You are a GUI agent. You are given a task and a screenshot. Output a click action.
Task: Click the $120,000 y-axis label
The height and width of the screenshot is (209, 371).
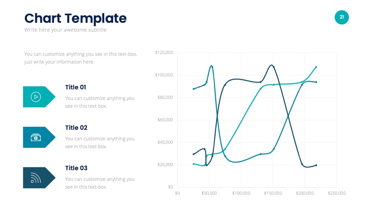[164, 53]
